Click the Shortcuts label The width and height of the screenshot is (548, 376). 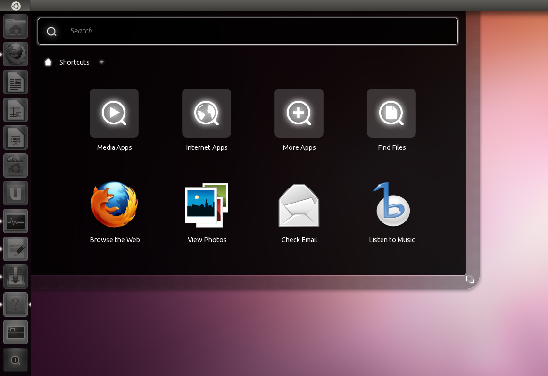(x=75, y=62)
